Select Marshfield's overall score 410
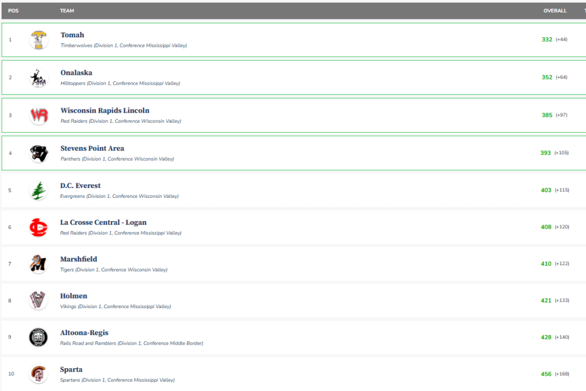Image resolution: width=586 pixels, height=391 pixels. click(546, 264)
